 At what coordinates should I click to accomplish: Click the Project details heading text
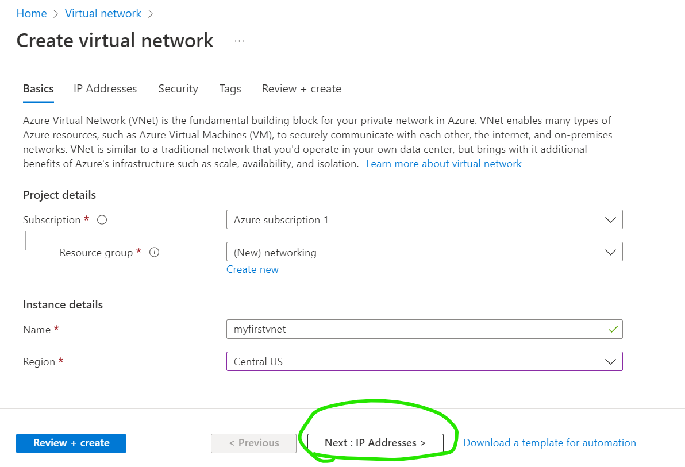tap(59, 195)
